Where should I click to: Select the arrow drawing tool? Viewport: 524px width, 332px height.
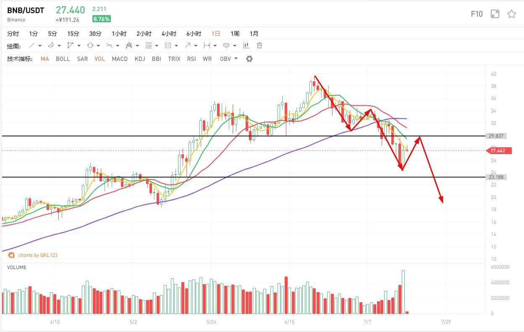tap(187, 45)
